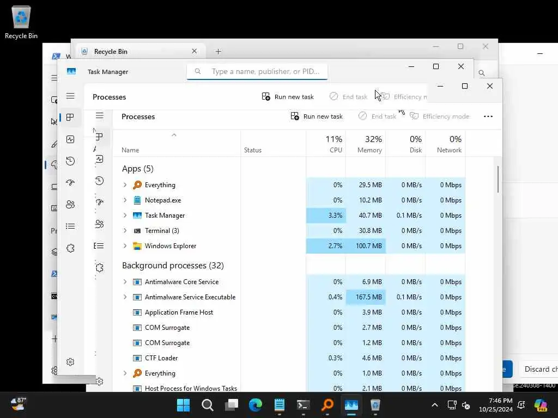Switch to Task Manager taskbar icon
558x418 pixels.
(x=351, y=405)
